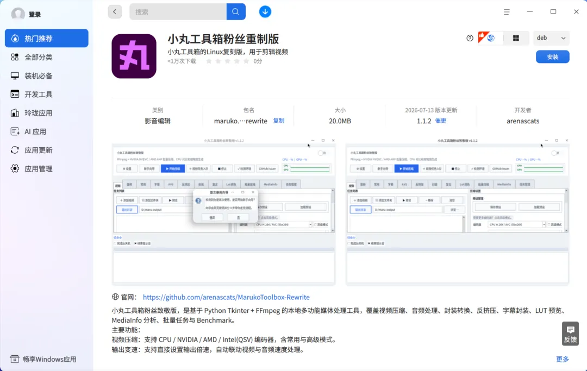Click the question mark help icon
This screenshot has height=371, width=587.
click(470, 38)
